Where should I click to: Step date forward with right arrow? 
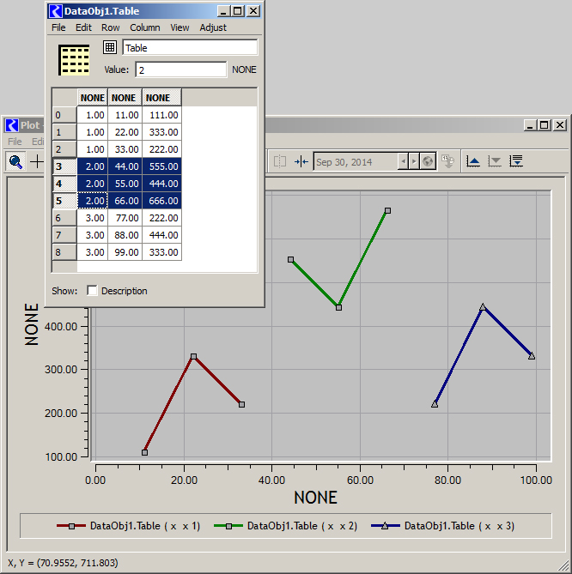coord(414,161)
